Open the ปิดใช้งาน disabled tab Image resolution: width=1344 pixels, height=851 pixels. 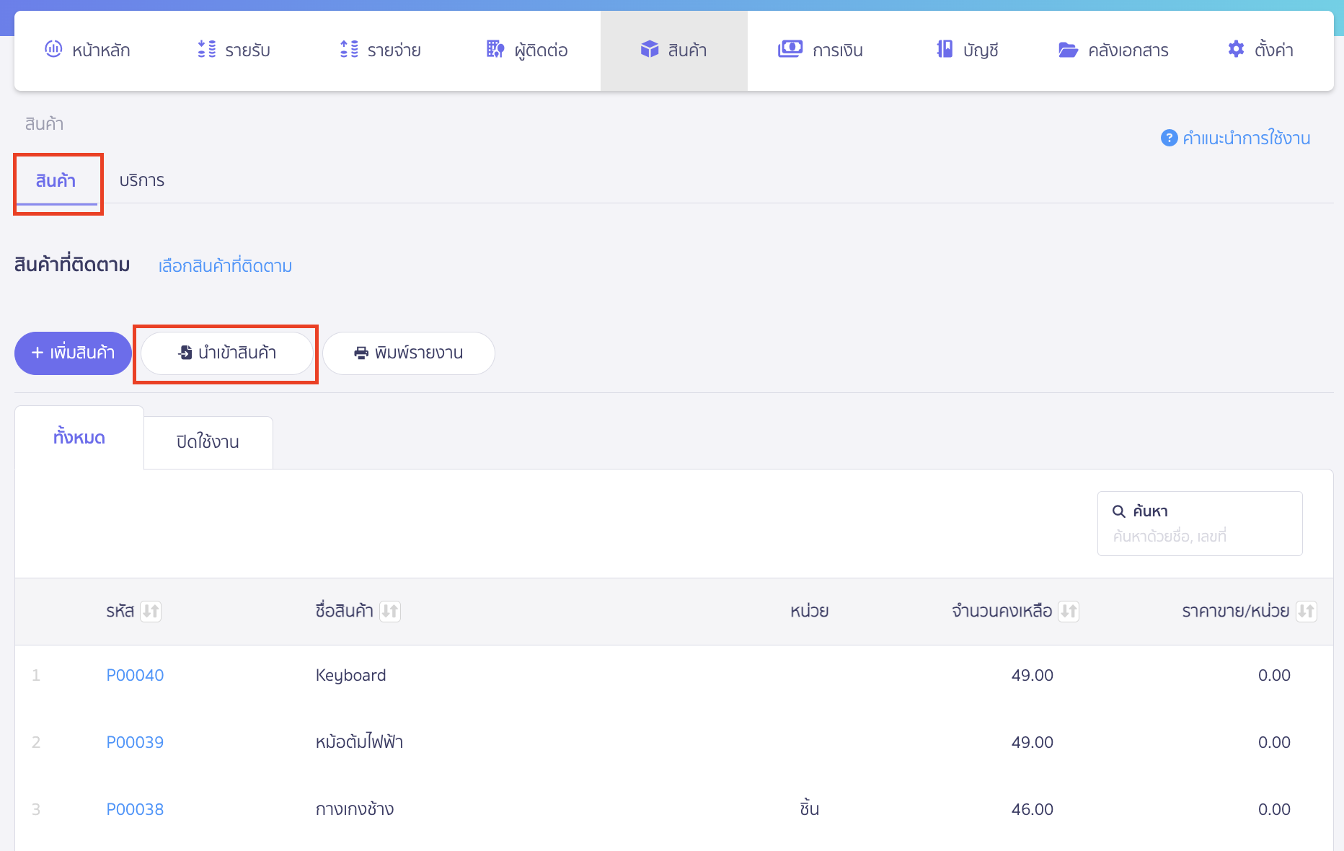click(x=208, y=442)
